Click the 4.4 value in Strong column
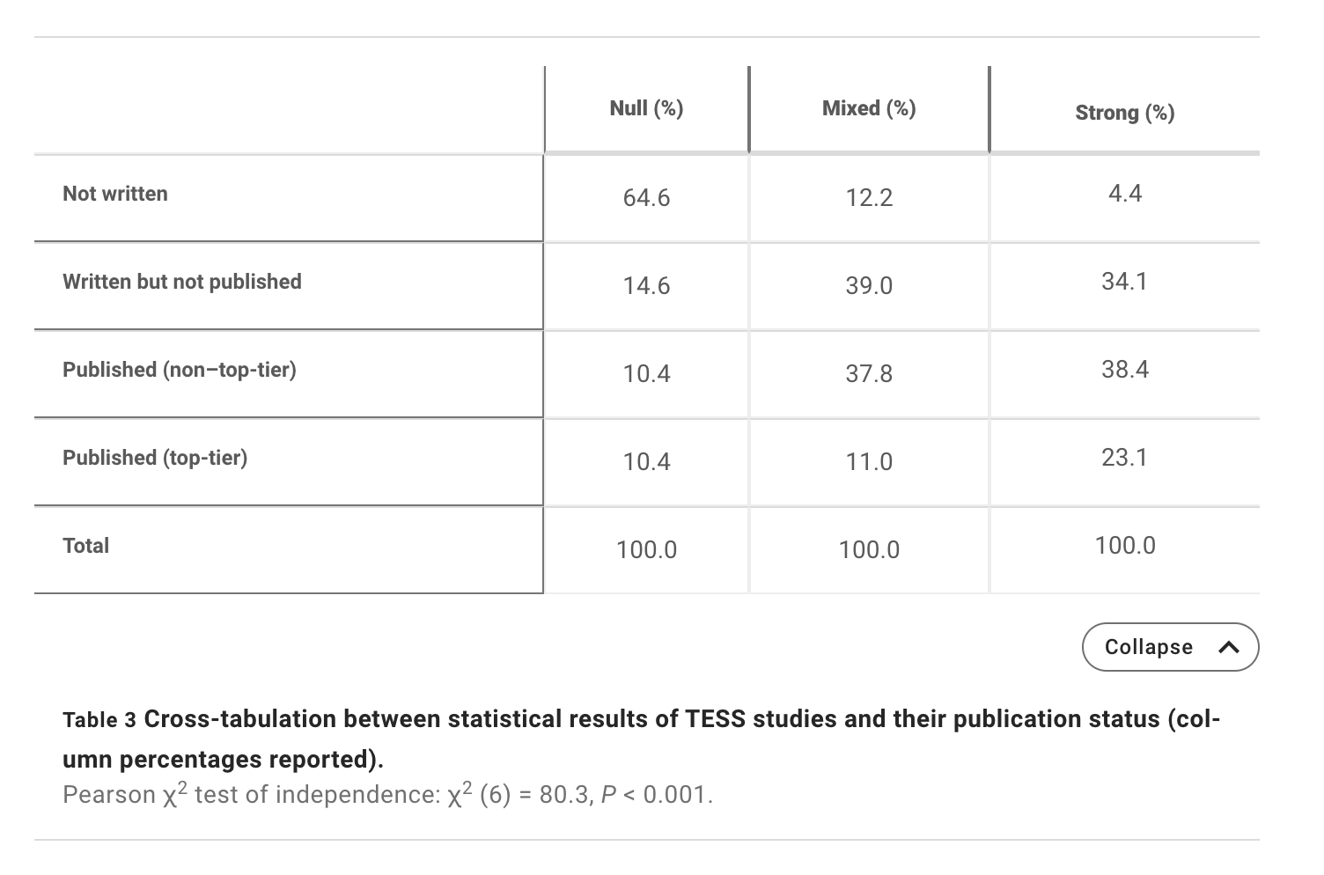This screenshot has height=875, width=1324. tap(1124, 194)
